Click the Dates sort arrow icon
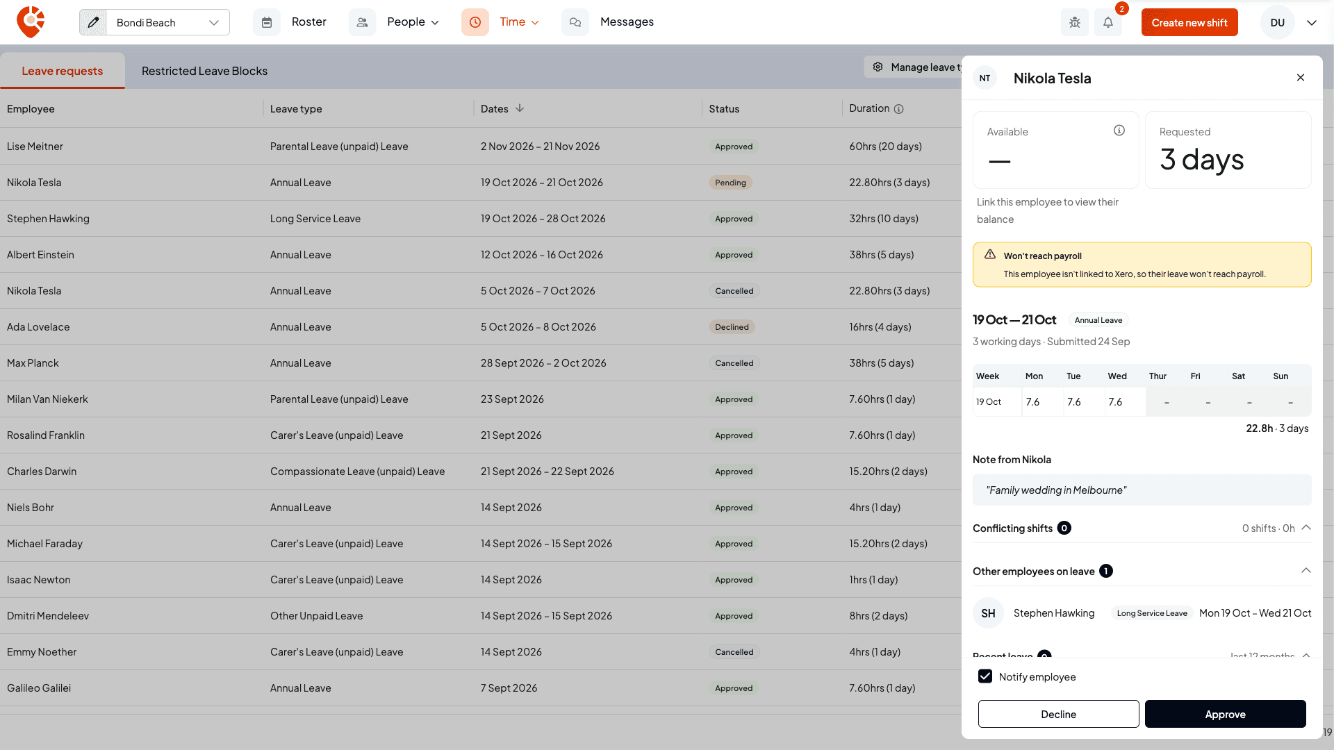The width and height of the screenshot is (1334, 750). click(x=520, y=108)
